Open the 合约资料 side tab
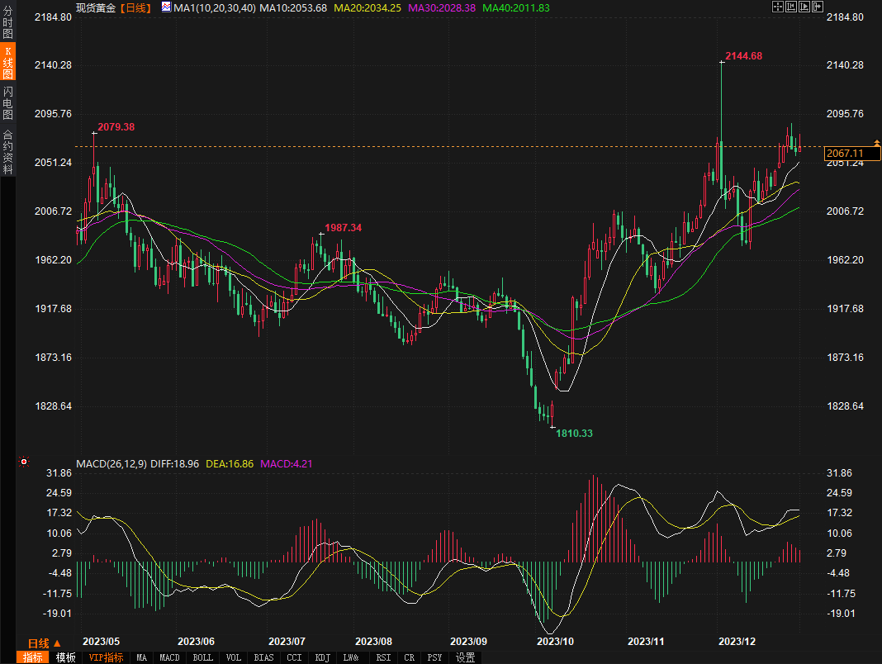 pyautogui.click(x=7, y=151)
